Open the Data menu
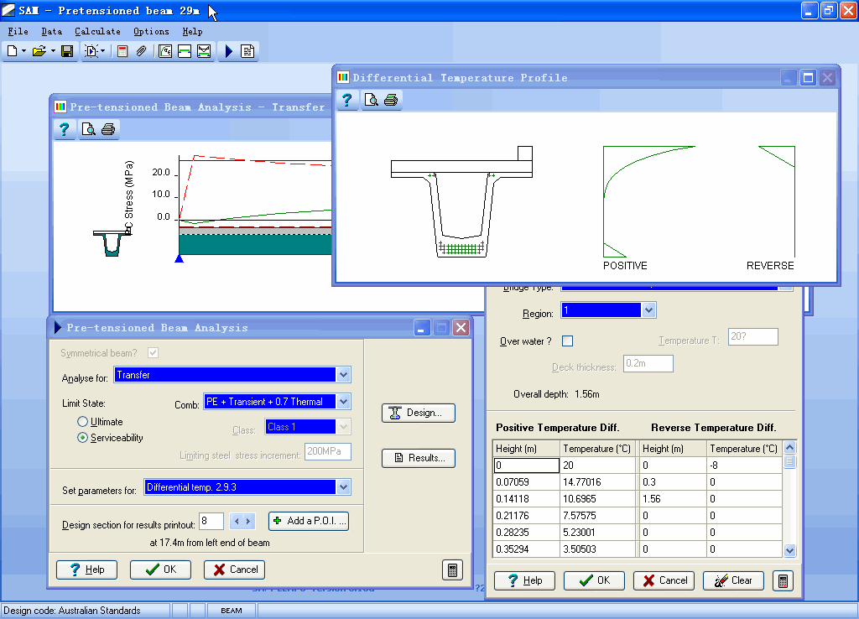859x619 pixels. pyautogui.click(x=51, y=31)
